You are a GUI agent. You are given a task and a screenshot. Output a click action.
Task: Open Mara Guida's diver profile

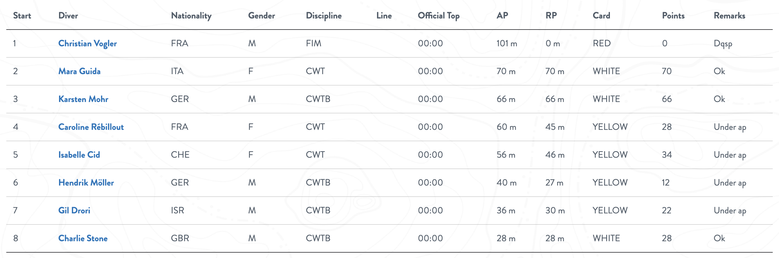[79, 71]
